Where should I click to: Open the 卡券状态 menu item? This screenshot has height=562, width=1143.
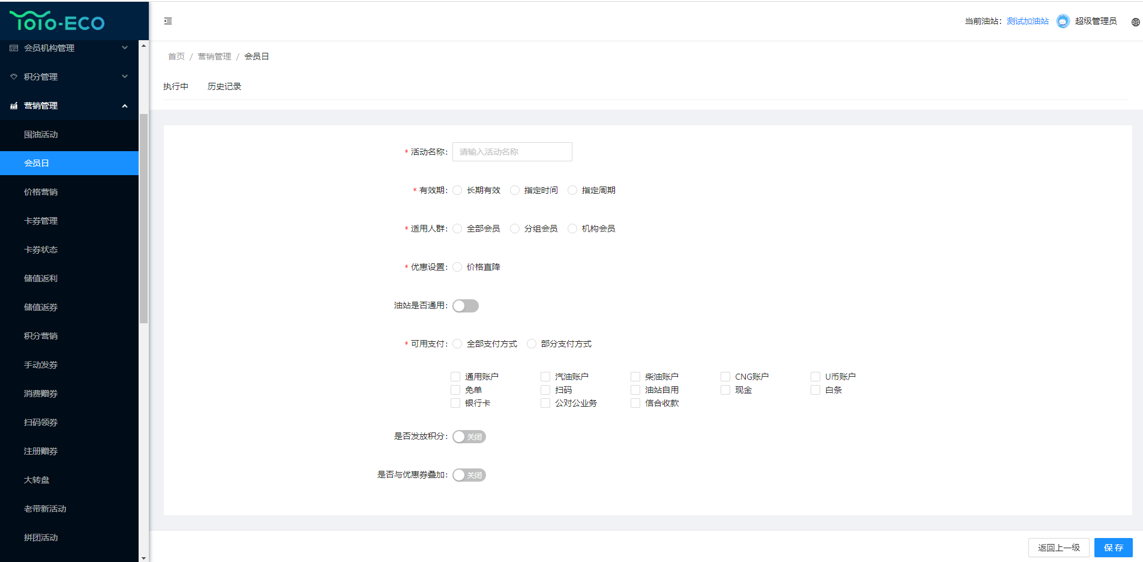point(69,250)
